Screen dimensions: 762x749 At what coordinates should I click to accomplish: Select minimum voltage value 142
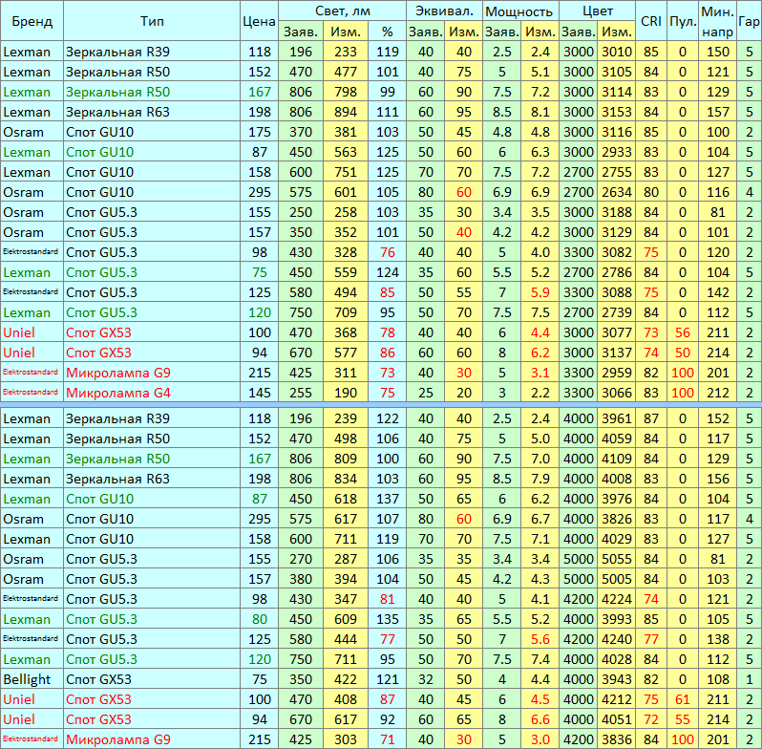coord(717,292)
